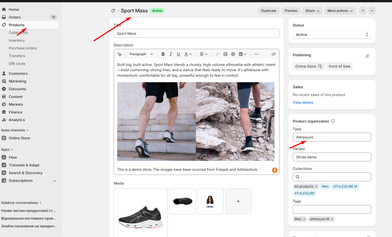Click the Search & Discovery app icon
Viewport: 392px width, 237px height.
[4, 173]
